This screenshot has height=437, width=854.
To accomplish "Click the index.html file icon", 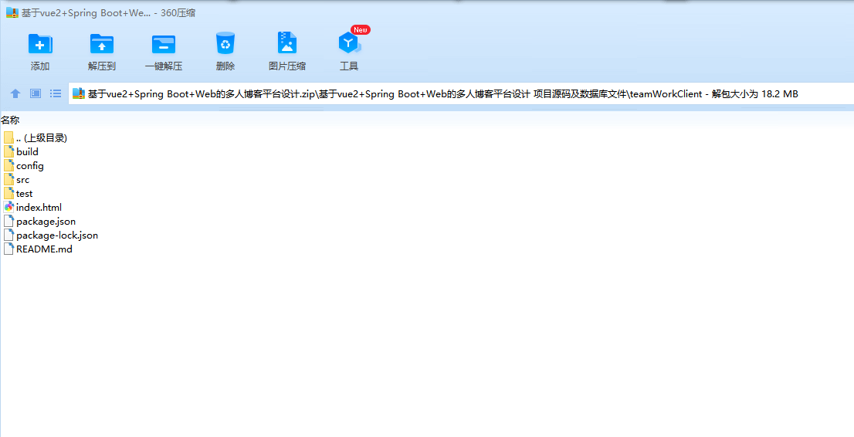I will 8,207.
